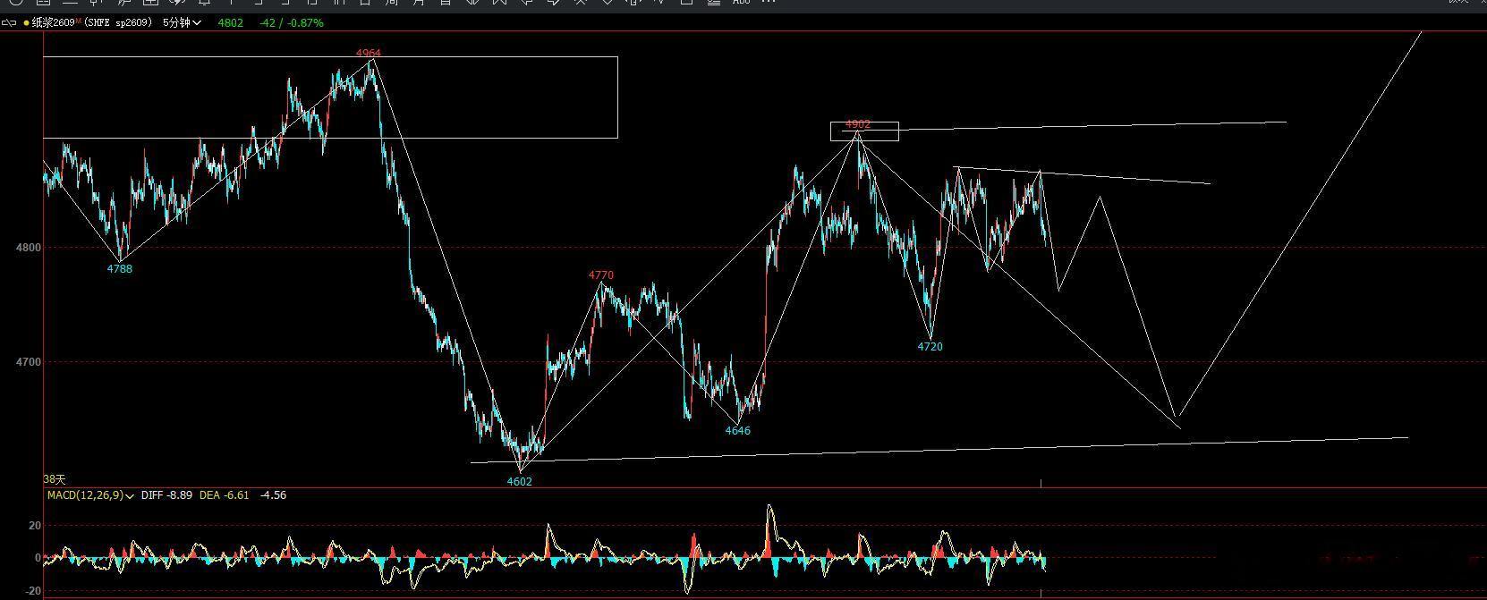Click the change value -42 / -0.87%
Screen dimensions: 1487x600
click(x=292, y=22)
